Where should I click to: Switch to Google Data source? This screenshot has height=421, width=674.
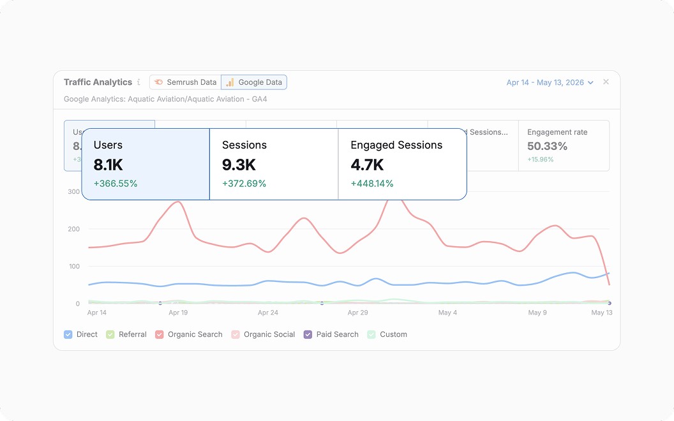(254, 82)
